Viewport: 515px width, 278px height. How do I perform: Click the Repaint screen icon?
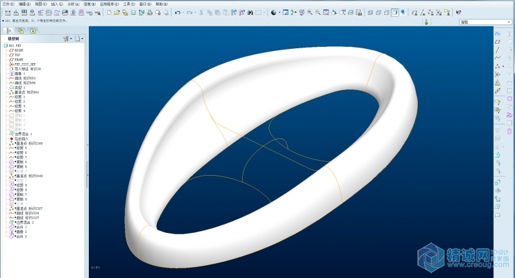(x=286, y=12)
